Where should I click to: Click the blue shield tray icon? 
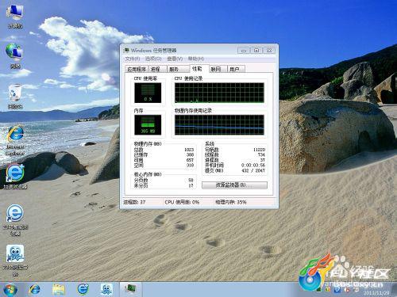coord(337,290)
